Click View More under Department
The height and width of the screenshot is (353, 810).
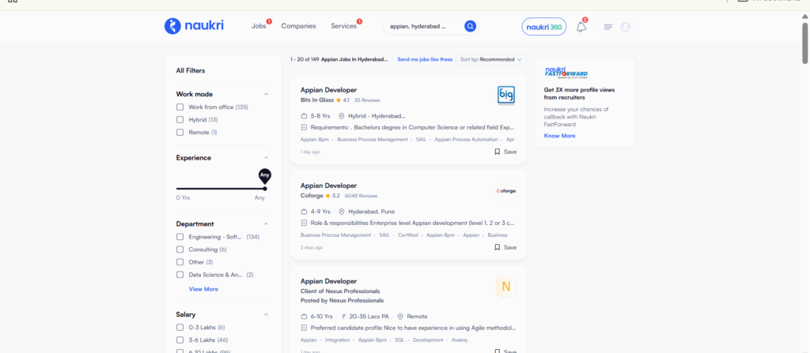point(203,289)
